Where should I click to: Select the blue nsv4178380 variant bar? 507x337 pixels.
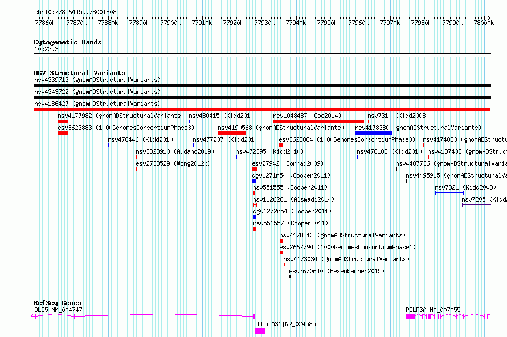coord(374,133)
